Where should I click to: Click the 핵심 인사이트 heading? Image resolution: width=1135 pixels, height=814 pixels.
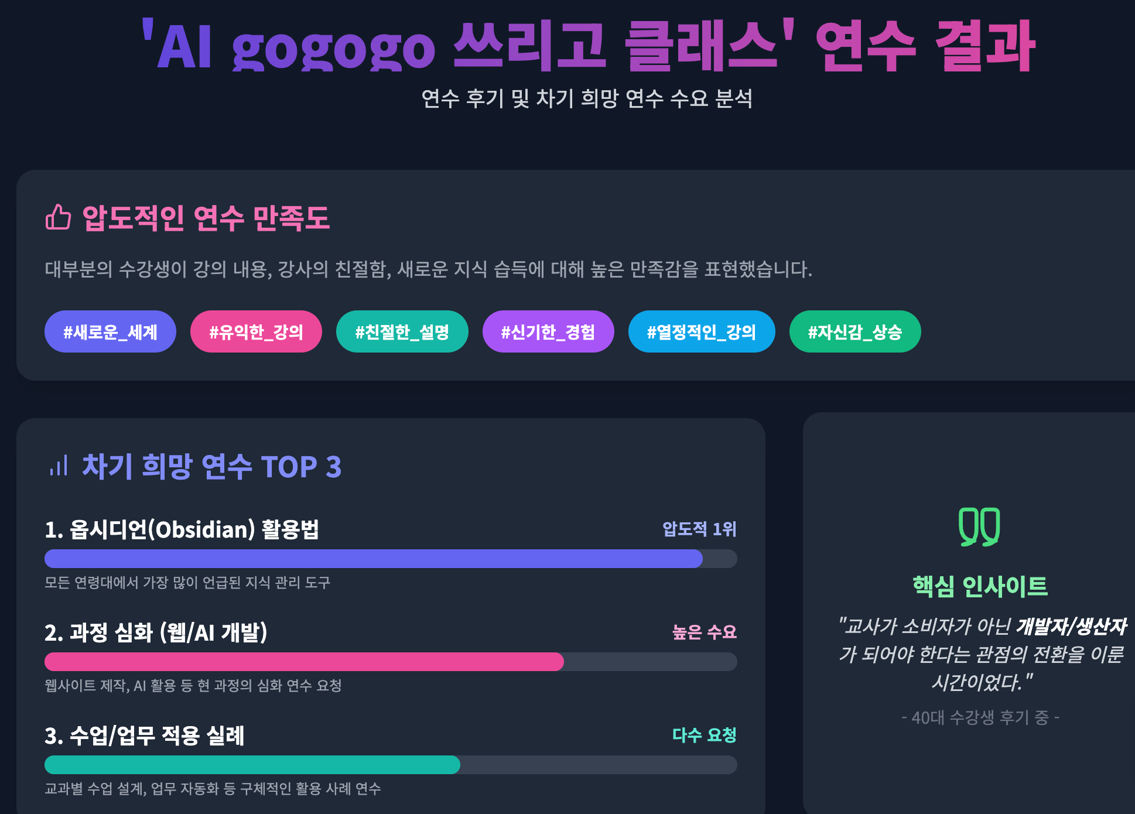[980, 586]
